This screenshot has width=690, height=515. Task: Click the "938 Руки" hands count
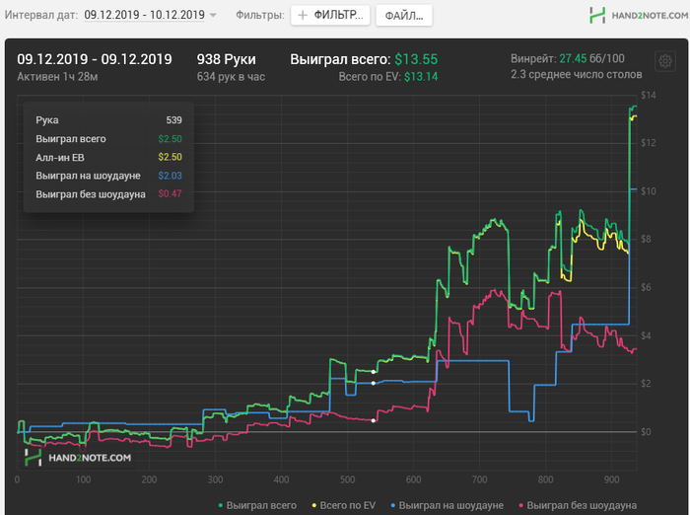[226, 59]
